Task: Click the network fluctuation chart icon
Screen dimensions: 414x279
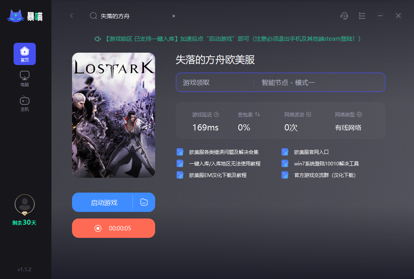Action: [x=309, y=114]
